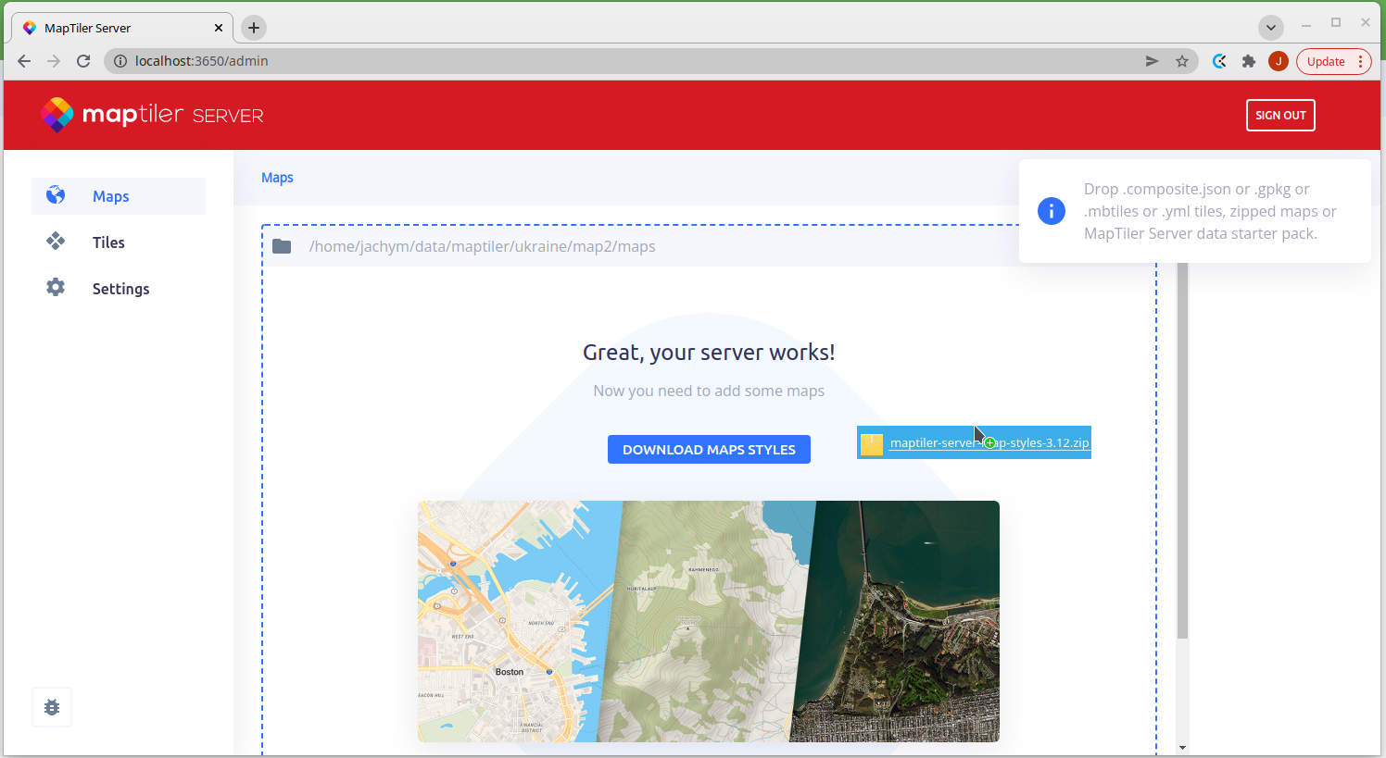Click the localhost address bar
1386x758 pixels.
click(x=630, y=61)
